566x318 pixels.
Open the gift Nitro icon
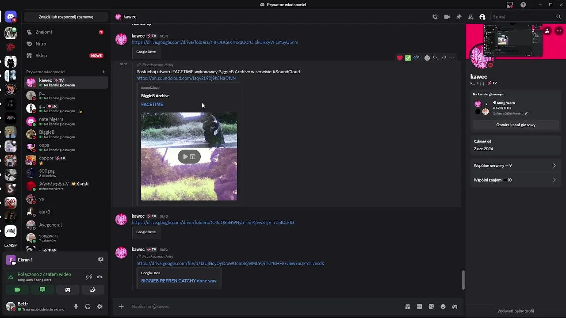tap(407, 307)
